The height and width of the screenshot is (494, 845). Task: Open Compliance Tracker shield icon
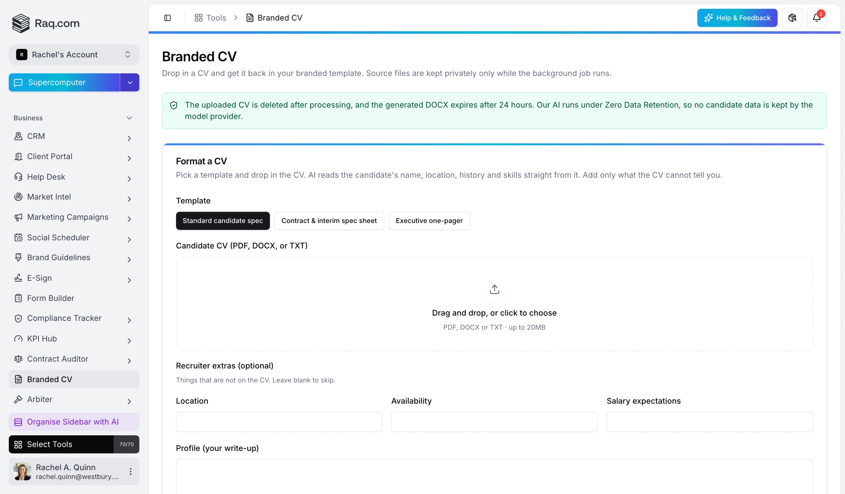(x=19, y=318)
